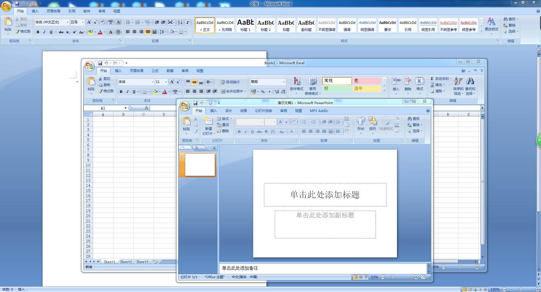Apply the 标题 1 style in Word

[x=245, y=25]
